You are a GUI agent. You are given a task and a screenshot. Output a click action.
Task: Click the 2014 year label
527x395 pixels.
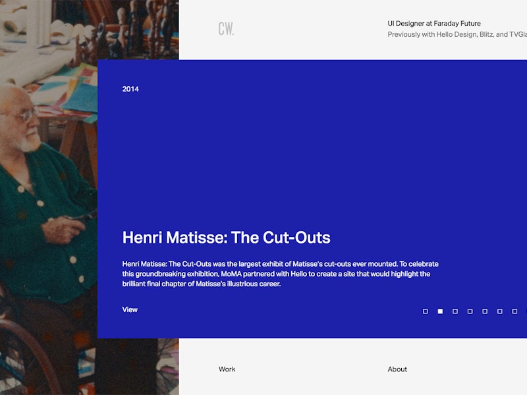click(x=130, y=89)
